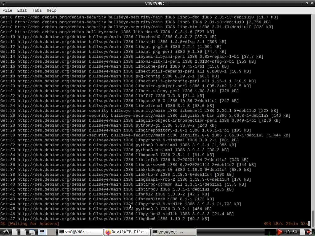315x236 pixels.
Task: Click the Firefox icon in the taskbar
Action: pos(108,232)
